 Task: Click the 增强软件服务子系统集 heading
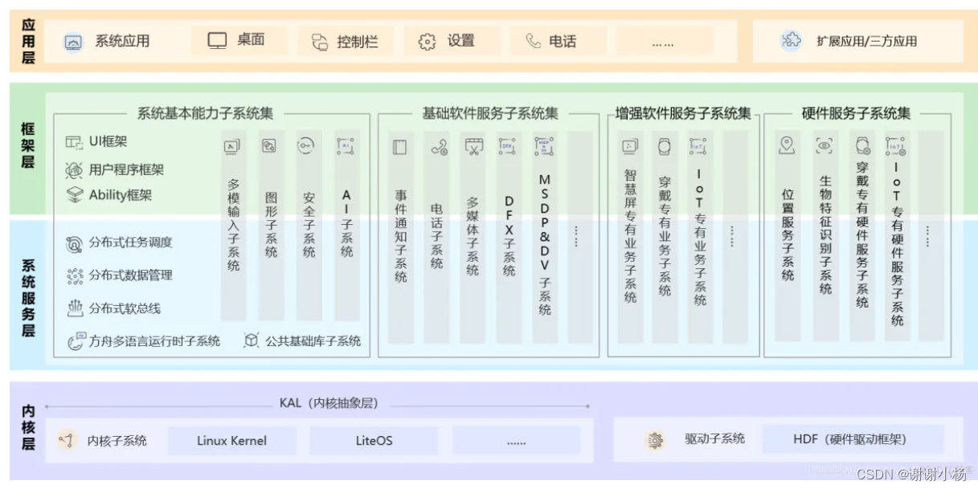click(683, 114)
